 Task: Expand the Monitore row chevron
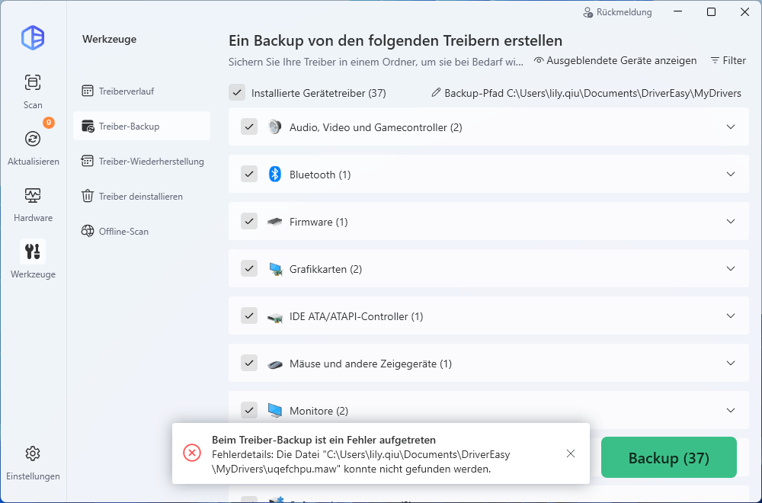tap(731, 410)
